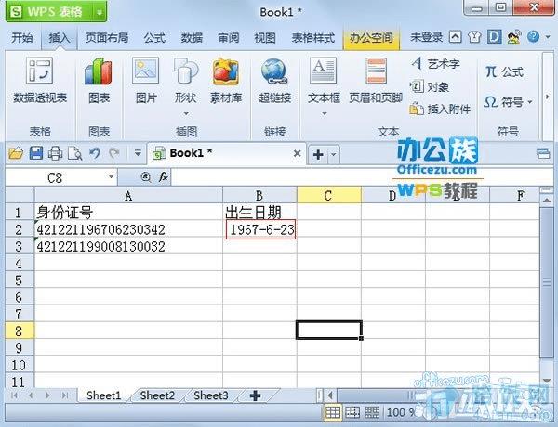Viewport: 558px width, 427px height.
Task: Open the 审阅 (Review) tab
Action: (229, 38)
